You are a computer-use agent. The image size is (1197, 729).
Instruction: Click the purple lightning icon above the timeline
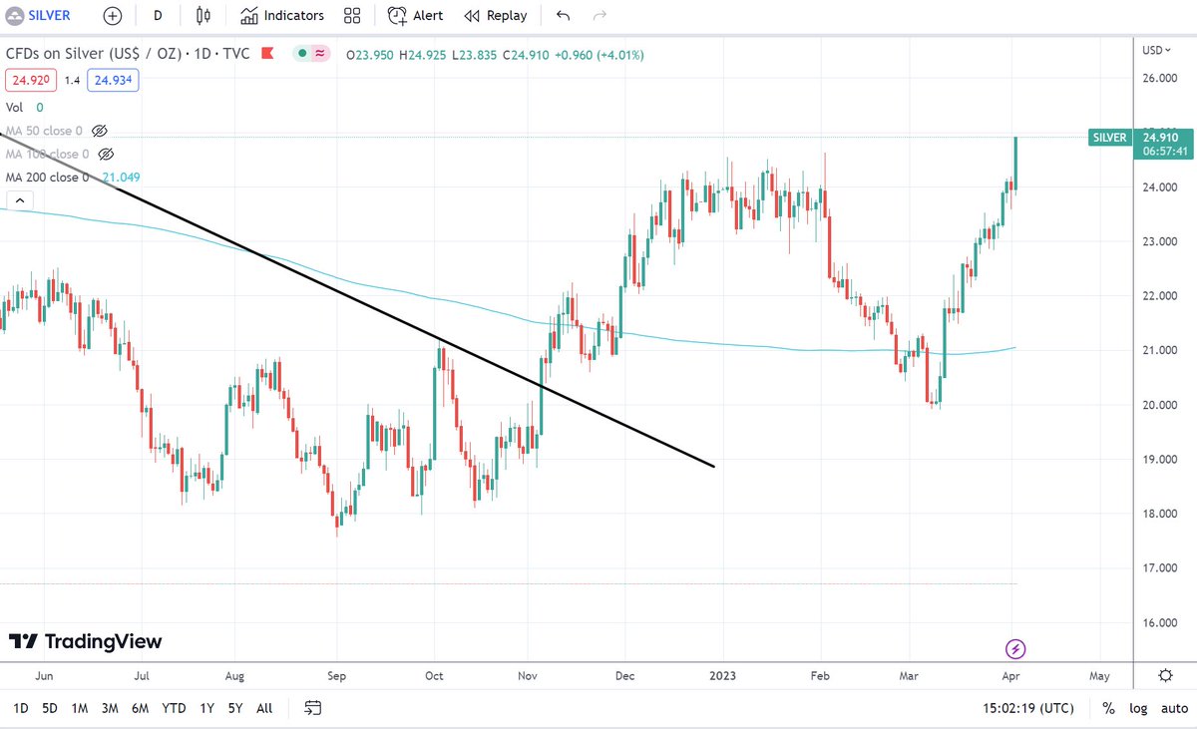click(x=1014, y=649)
